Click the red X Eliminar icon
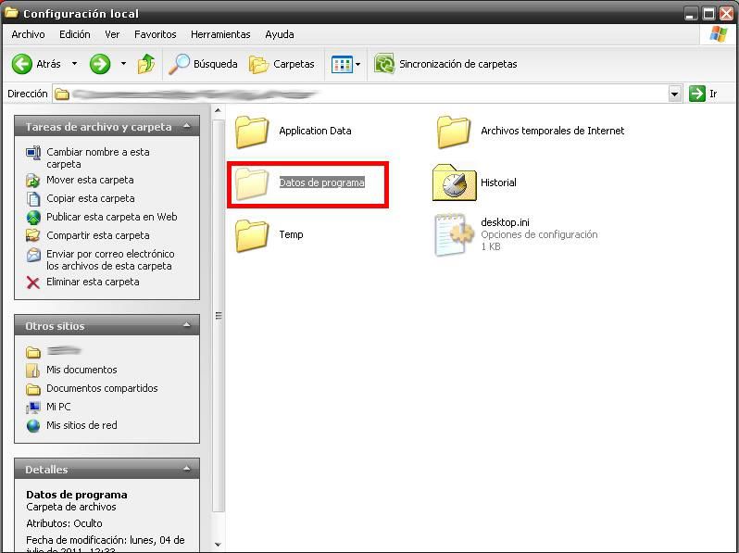Screen dimensions: 739x553 33,283
